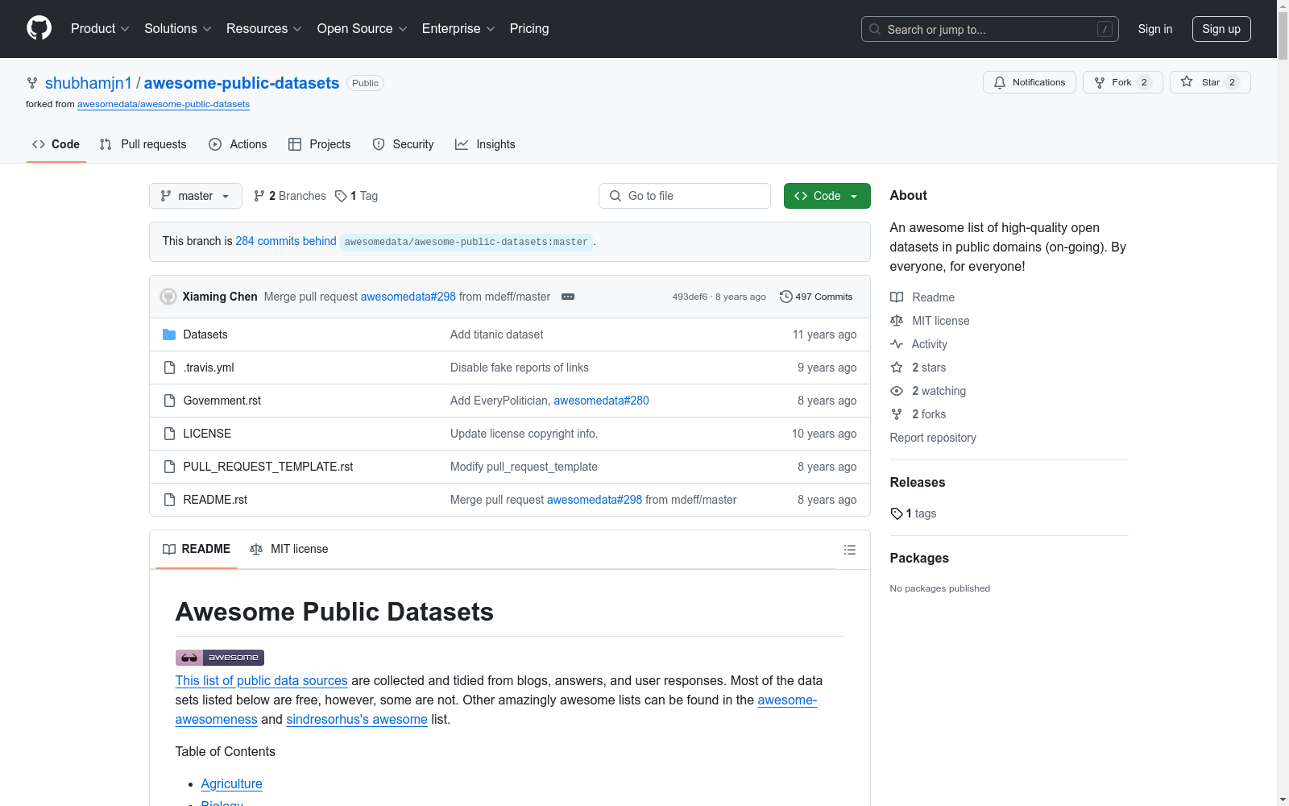Open the README outline list icon
The width and height of the screenshot is (1289, 806).
click(x=849, y=550)
